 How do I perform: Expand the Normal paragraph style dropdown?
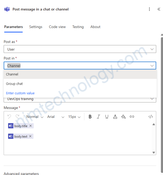point(35,117)
